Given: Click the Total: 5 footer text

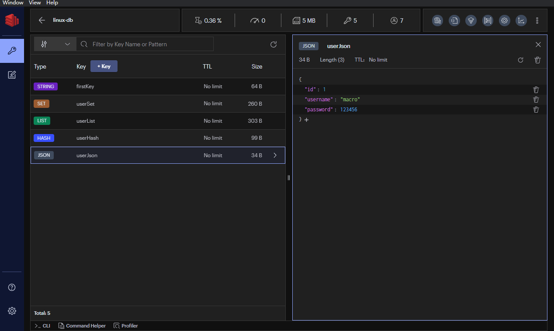Looking at the screenshot, I should point(42,313).
